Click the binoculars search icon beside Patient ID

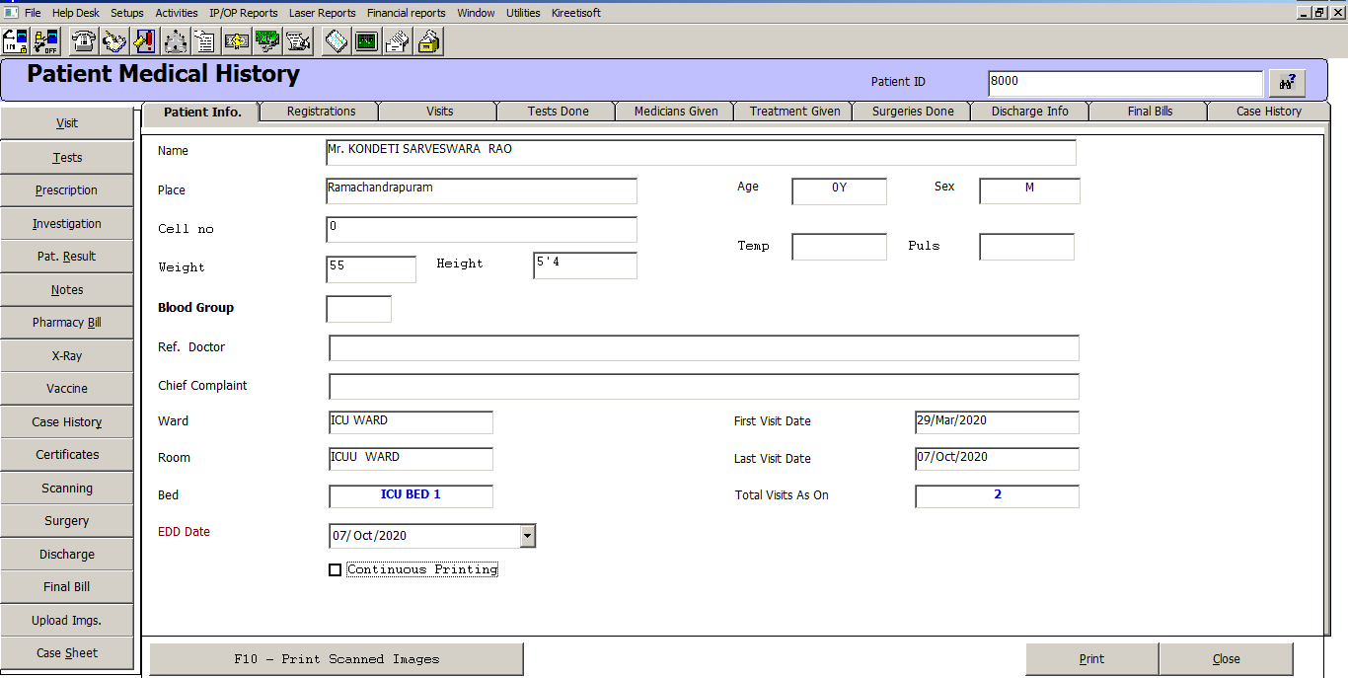click(x=1287, y=84)
